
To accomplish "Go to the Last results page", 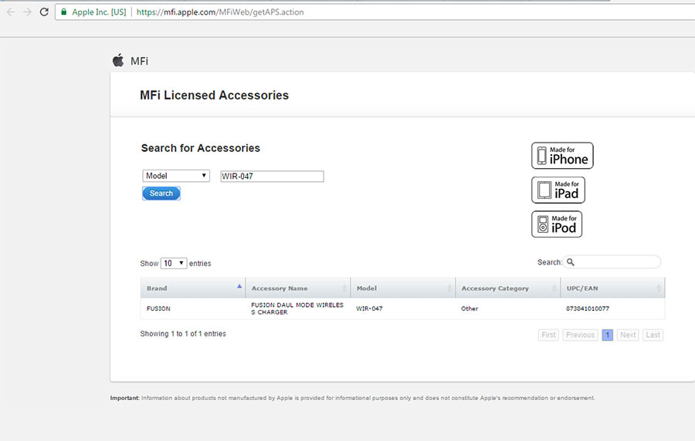I will click(x=653, y=335).
